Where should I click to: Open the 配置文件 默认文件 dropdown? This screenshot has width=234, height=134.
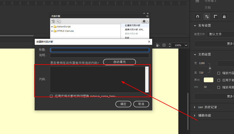220,34
